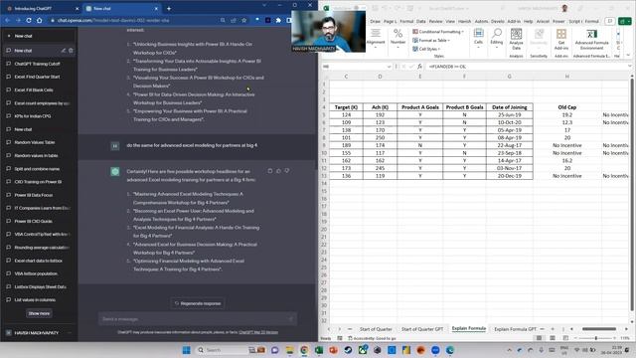This screenshot has width=636, height=358.
Task: Switch to Page Break Preview in the status bar
Action: click(x=565, y=338)
